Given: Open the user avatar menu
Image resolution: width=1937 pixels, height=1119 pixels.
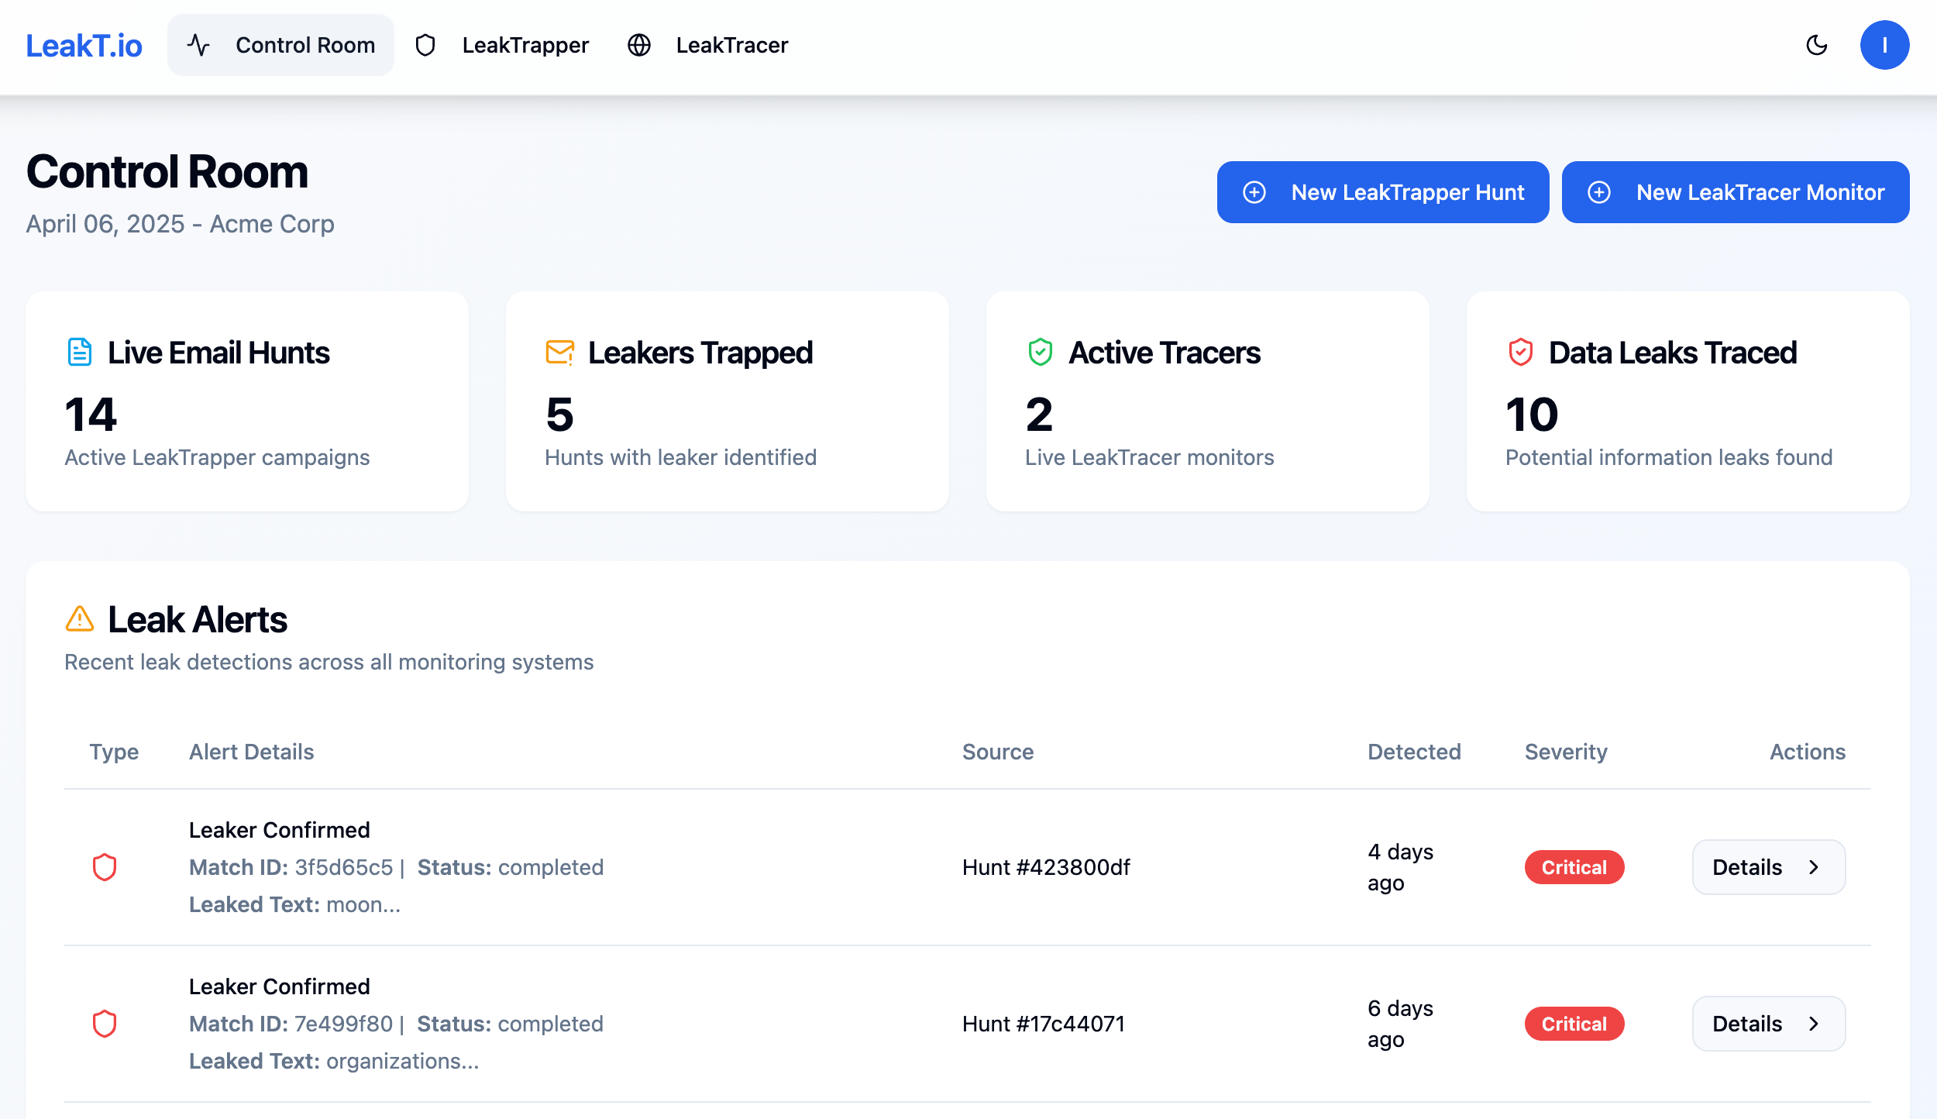Looking at the screenshot, I should 1884,46.
